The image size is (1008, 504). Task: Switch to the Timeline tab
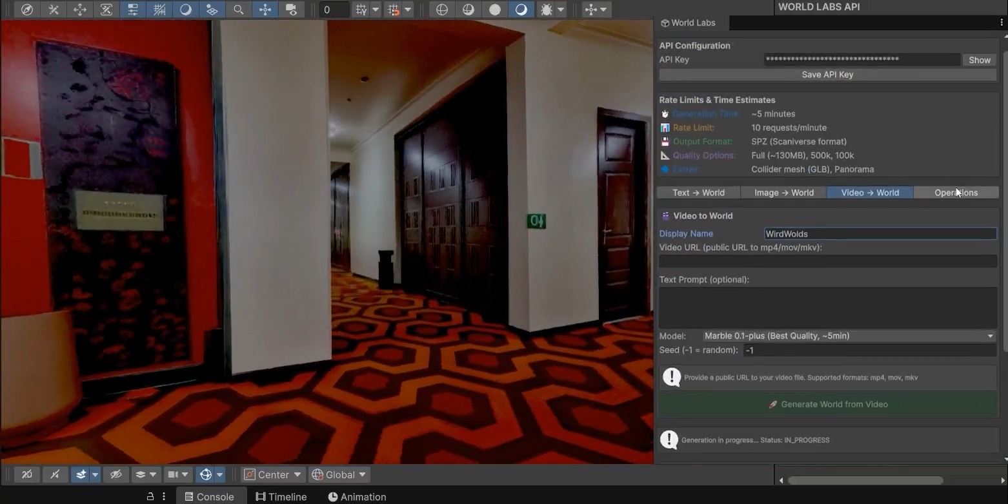coord(281,496)
